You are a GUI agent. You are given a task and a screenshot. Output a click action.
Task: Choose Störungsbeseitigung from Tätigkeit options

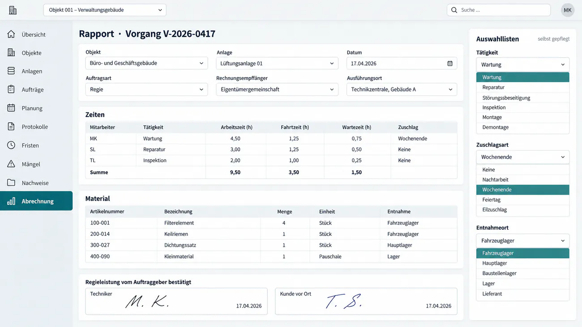point(523,97)
